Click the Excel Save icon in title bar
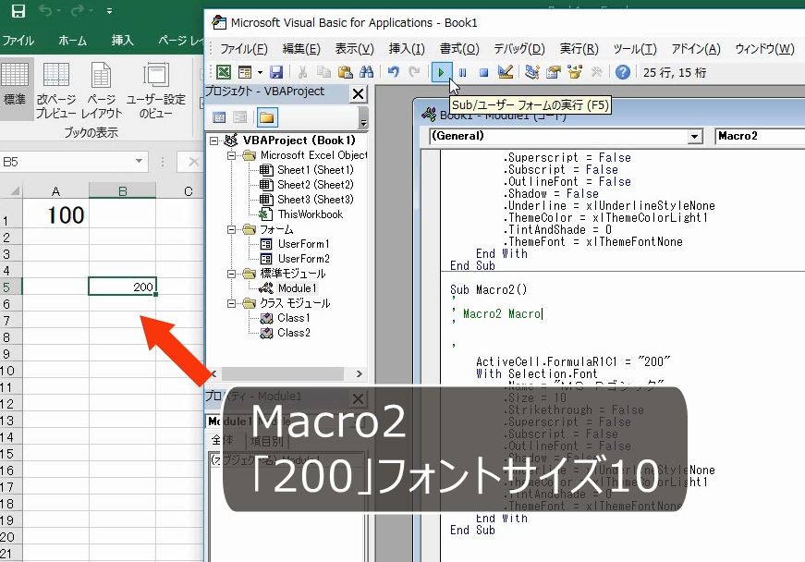The height and width of the screenshot is (562, 805). pyautogui.click(x=18, y=11)
